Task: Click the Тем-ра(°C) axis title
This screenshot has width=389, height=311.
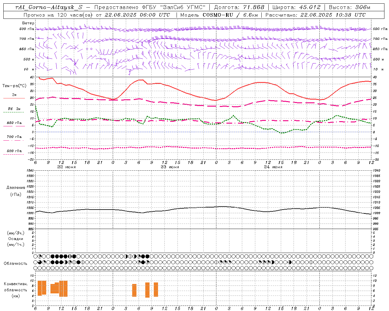Action: (14, 86)
